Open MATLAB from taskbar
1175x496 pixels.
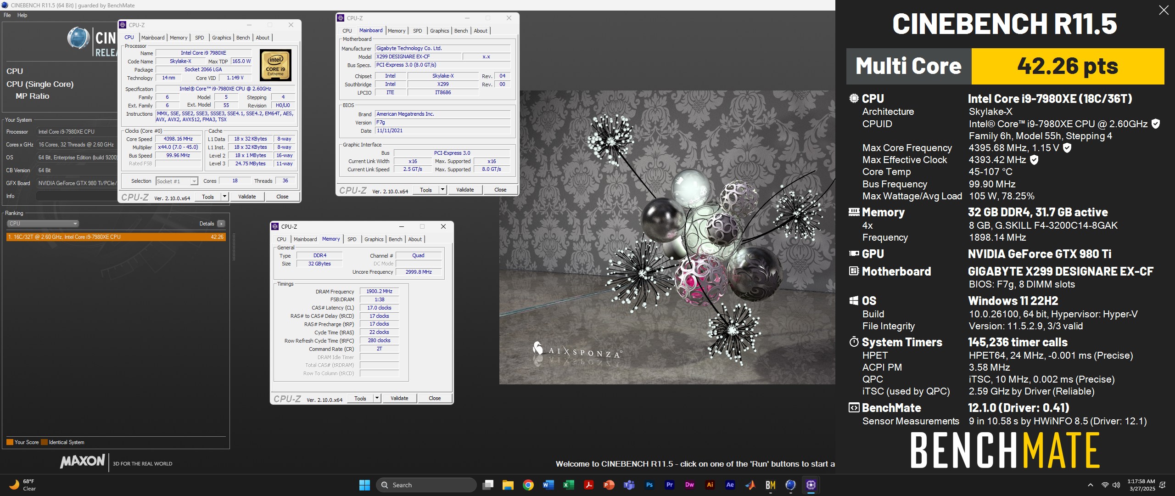click(x=750, y=485)
